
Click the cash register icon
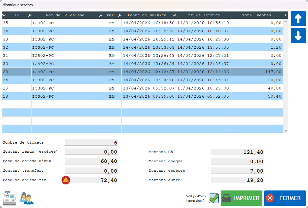coord(10,198)
